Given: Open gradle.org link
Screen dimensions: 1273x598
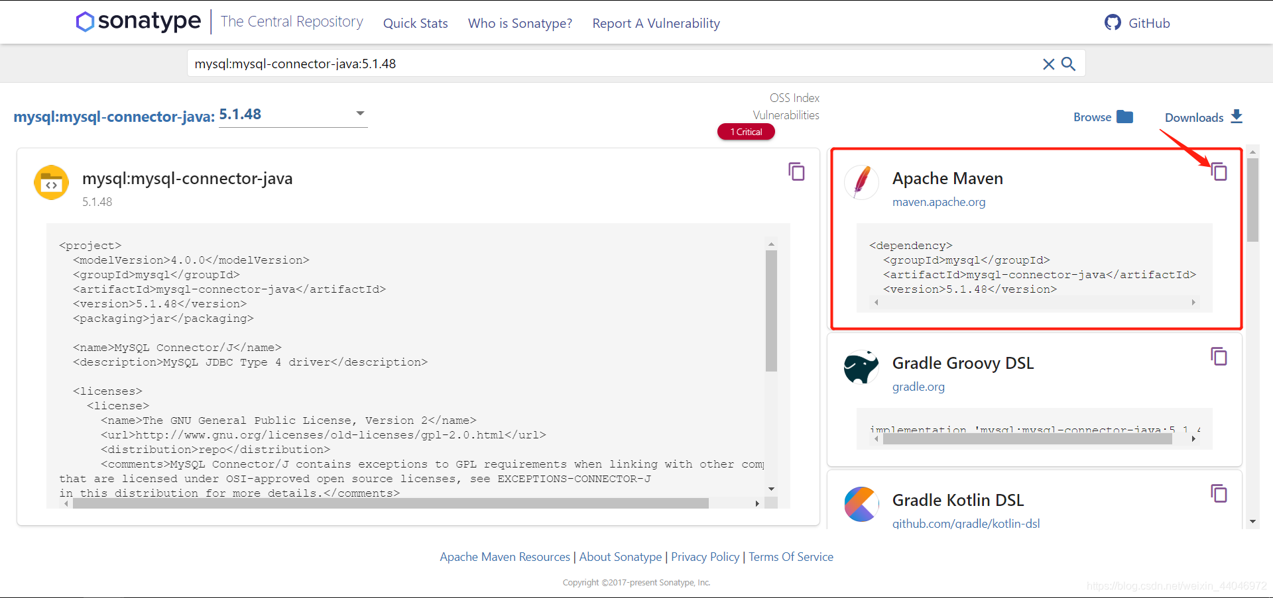Looking at the screenshot, I should (x=918, y=387).
